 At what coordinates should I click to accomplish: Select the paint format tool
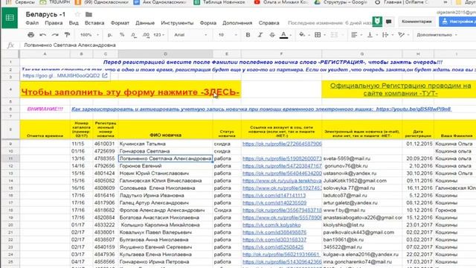pos(67,35)
